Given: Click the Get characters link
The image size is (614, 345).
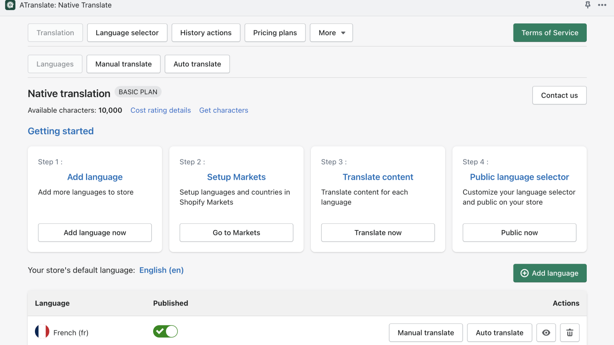Looking at the screenshot, I should 224,110.
